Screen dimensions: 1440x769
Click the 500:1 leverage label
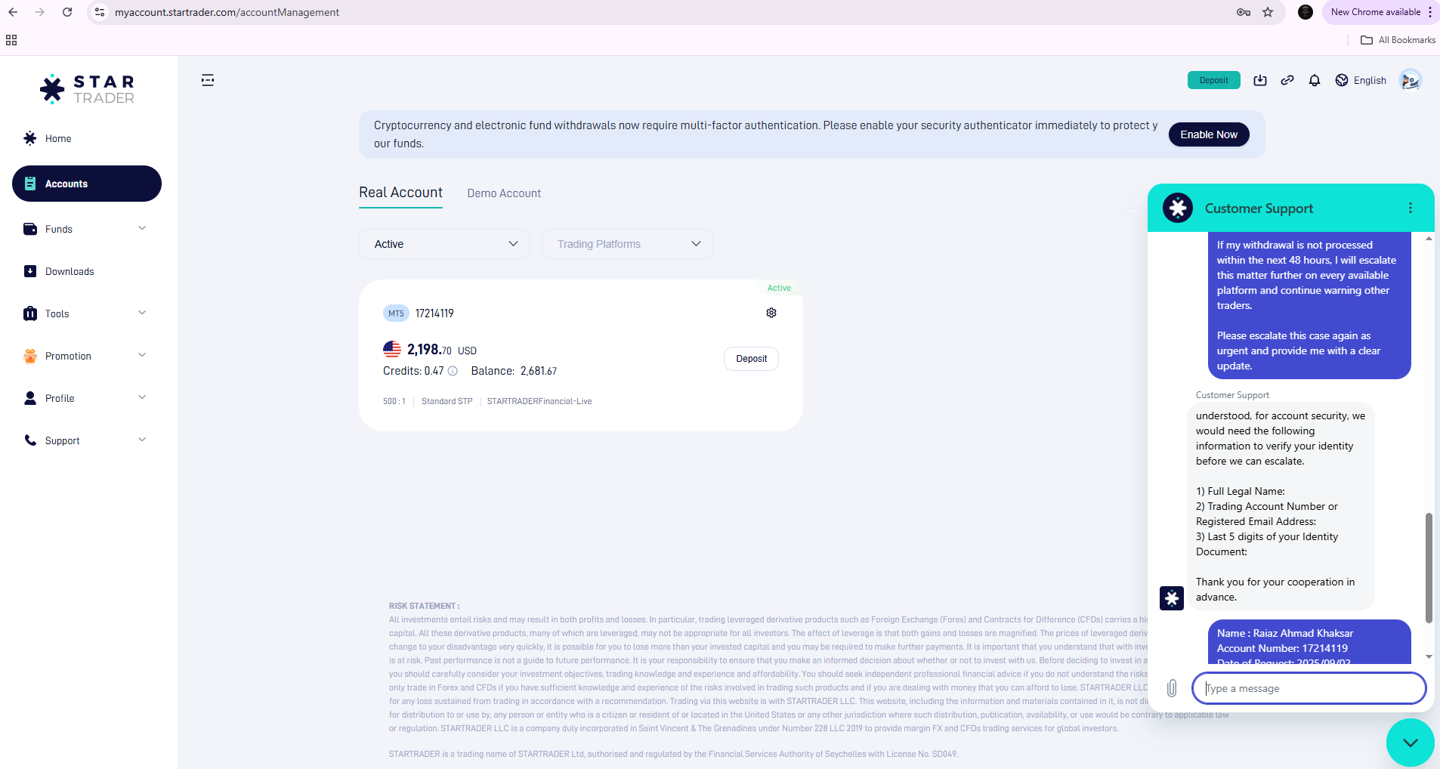(x=394, y=401)
